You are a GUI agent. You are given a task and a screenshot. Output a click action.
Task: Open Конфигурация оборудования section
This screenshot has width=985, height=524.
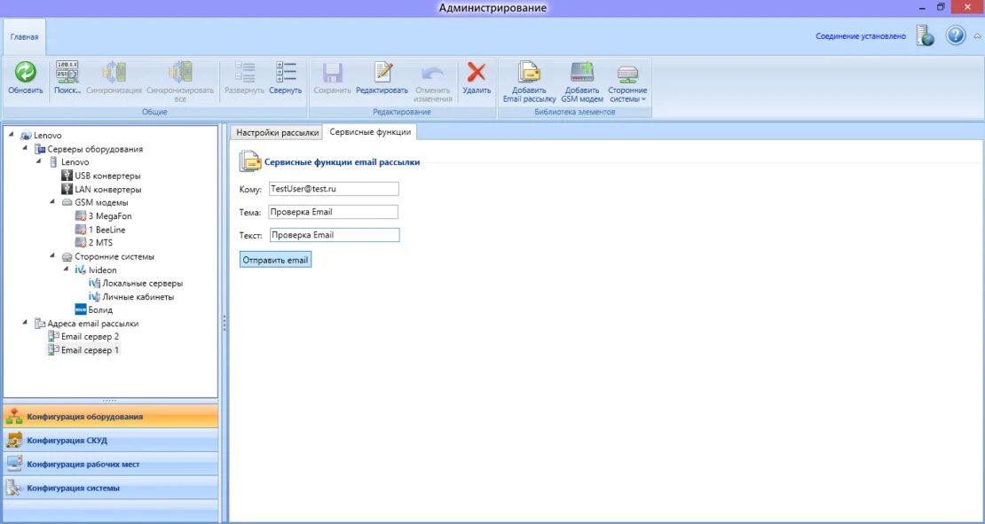111,416
